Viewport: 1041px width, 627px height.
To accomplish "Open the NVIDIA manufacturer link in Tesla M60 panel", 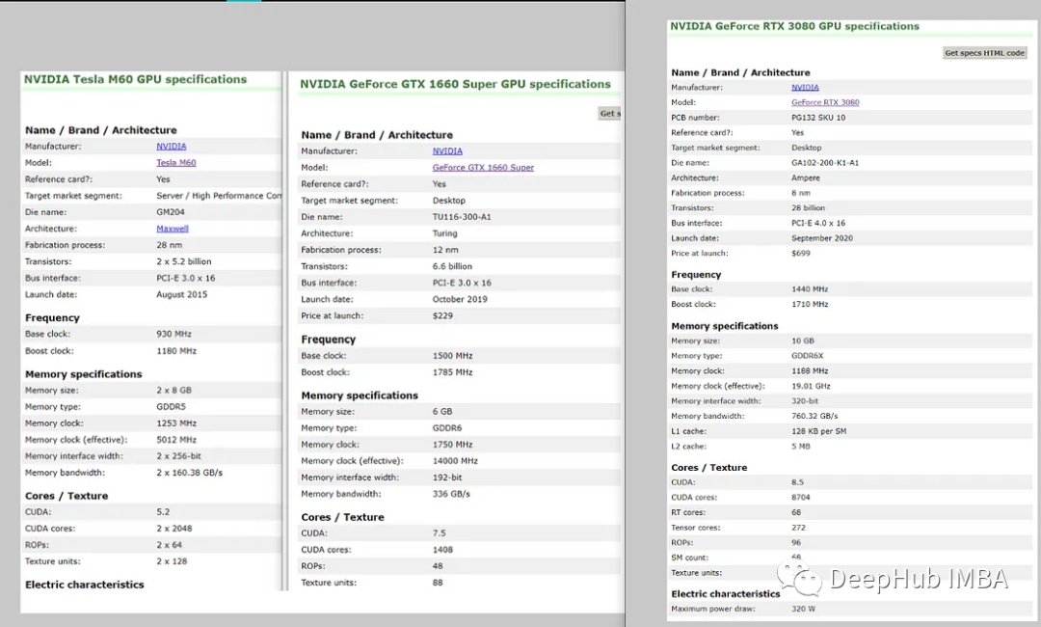I will coord(172,146).
